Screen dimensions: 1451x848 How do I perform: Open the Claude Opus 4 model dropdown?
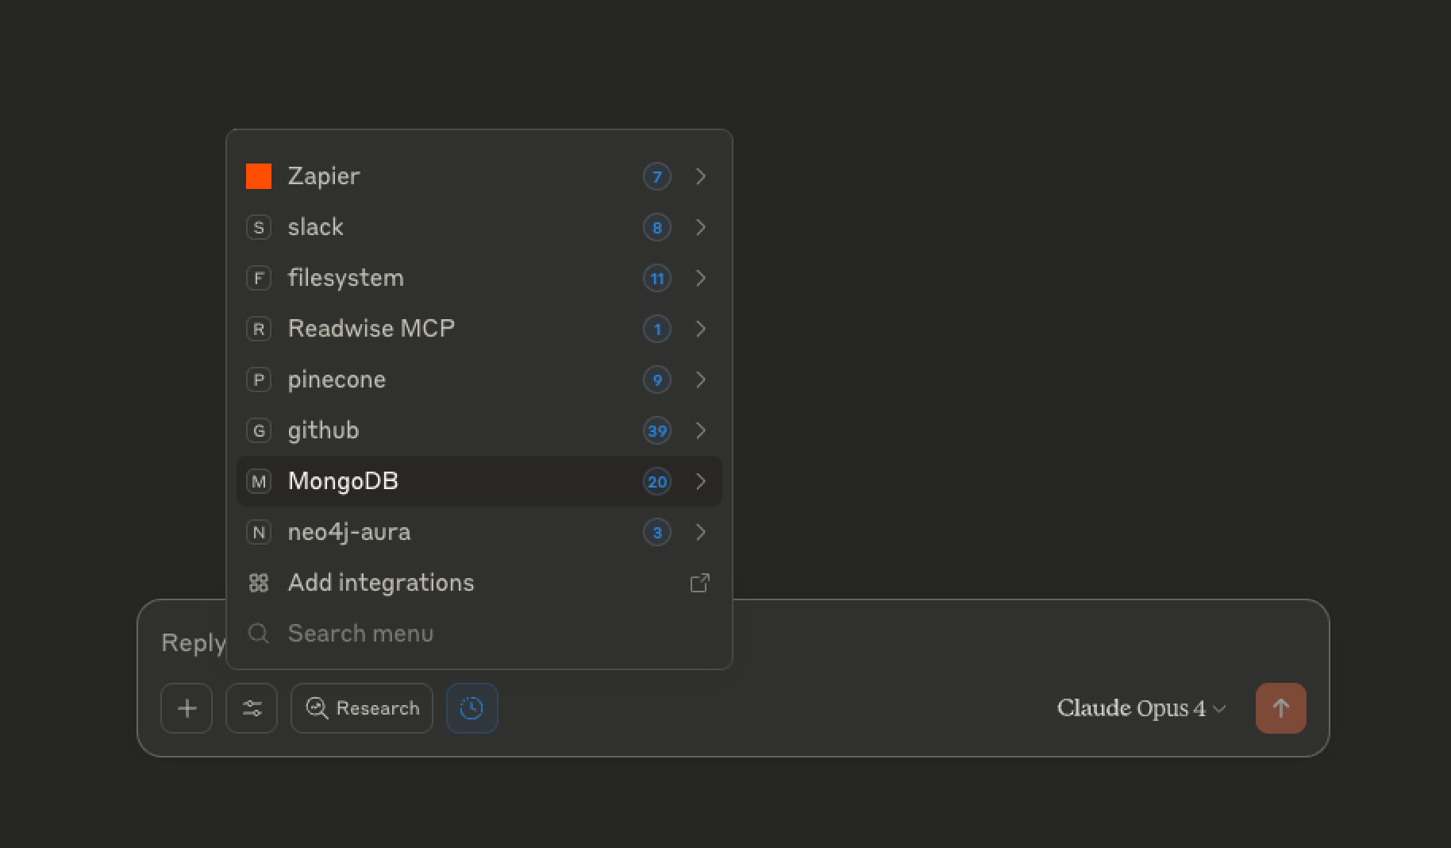1141,708
